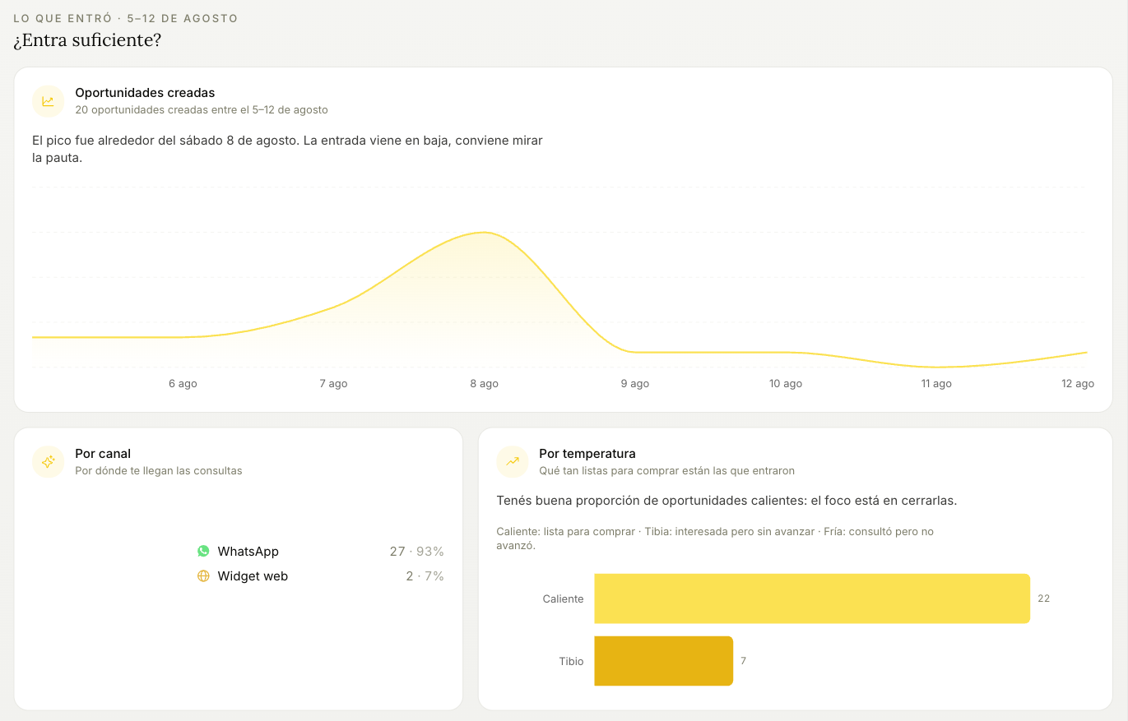Screen dimensions: 1128x721
Task: Click the '9 ago' axis label
Action: (x=634, y=384)
